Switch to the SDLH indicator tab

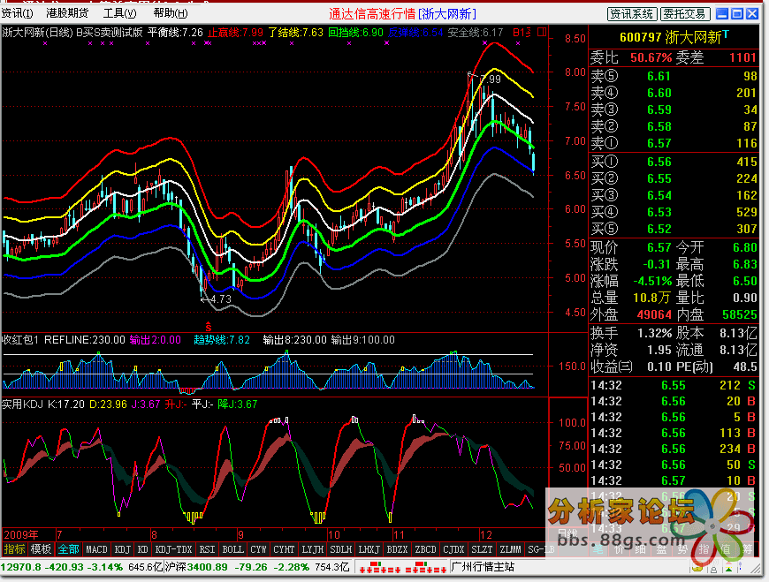click(x=341, y=549)
